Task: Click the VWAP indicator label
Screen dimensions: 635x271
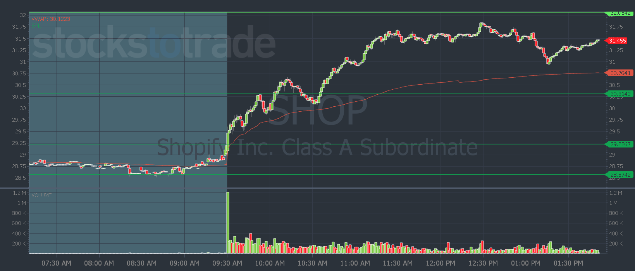Action: click(51, 19)
